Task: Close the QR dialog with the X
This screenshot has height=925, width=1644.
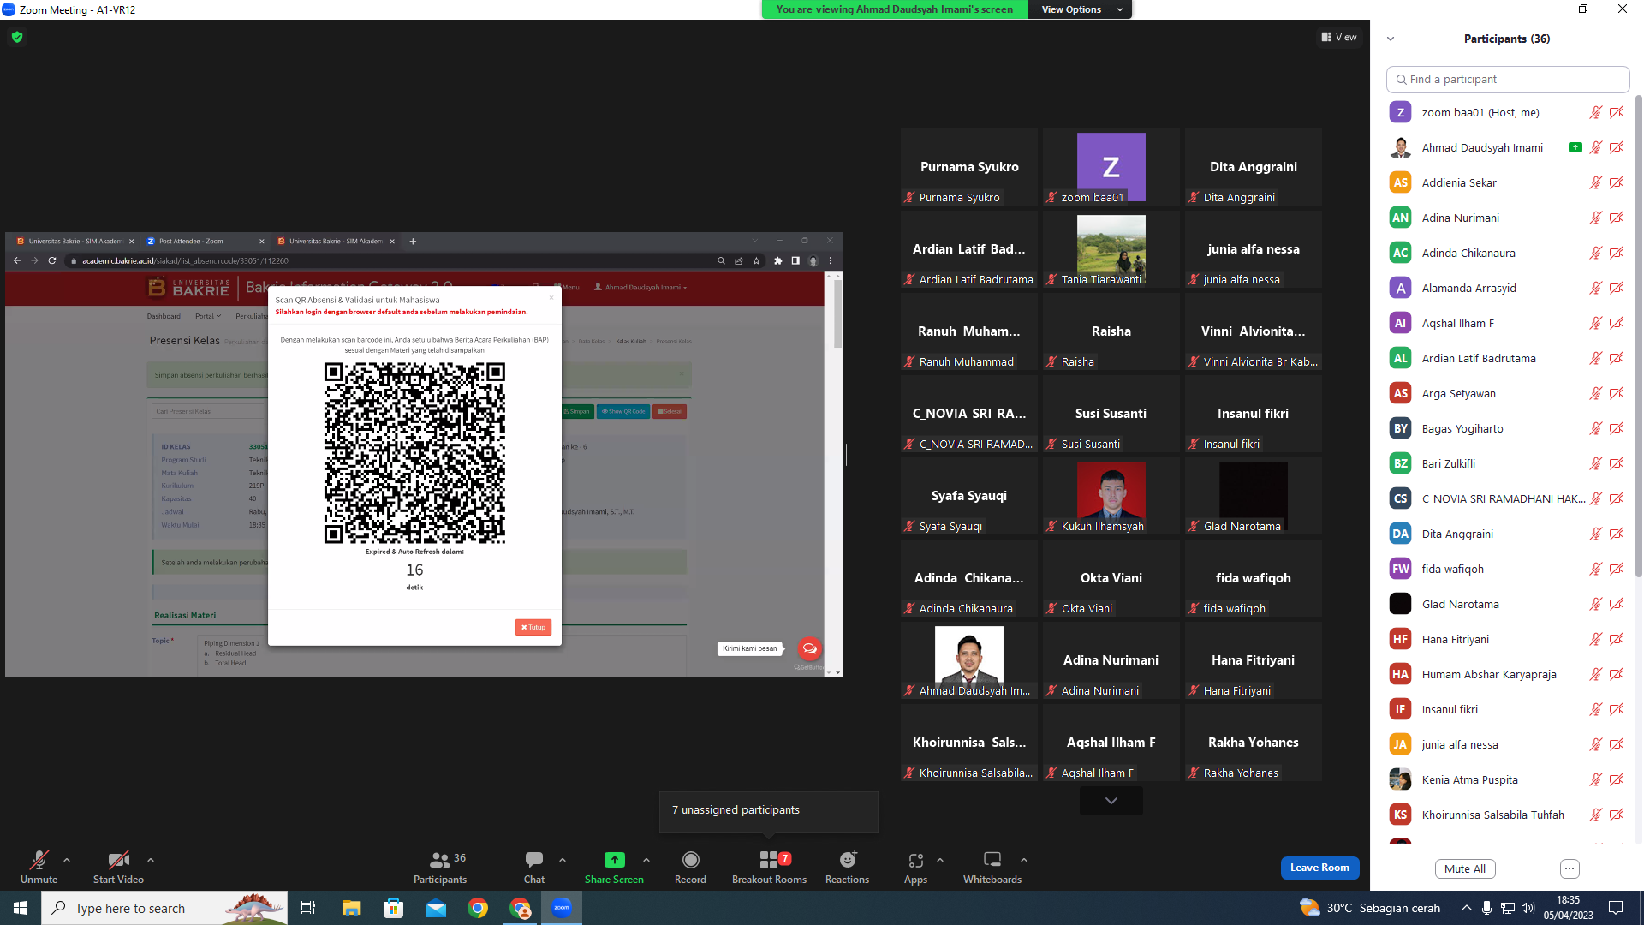Action: click(x=551, y=298)
